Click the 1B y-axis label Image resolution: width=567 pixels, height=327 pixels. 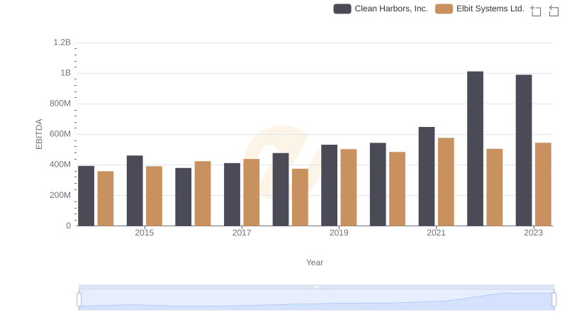tap(65, 73)
